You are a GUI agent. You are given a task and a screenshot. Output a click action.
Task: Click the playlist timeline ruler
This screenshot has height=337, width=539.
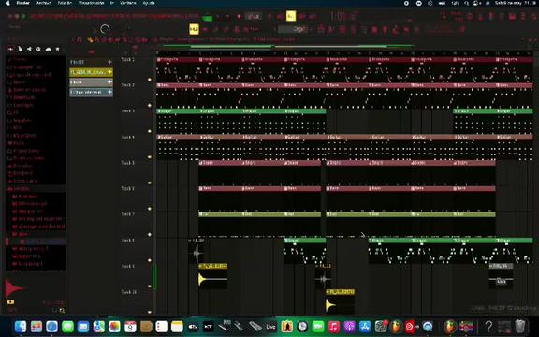(344, 53)
